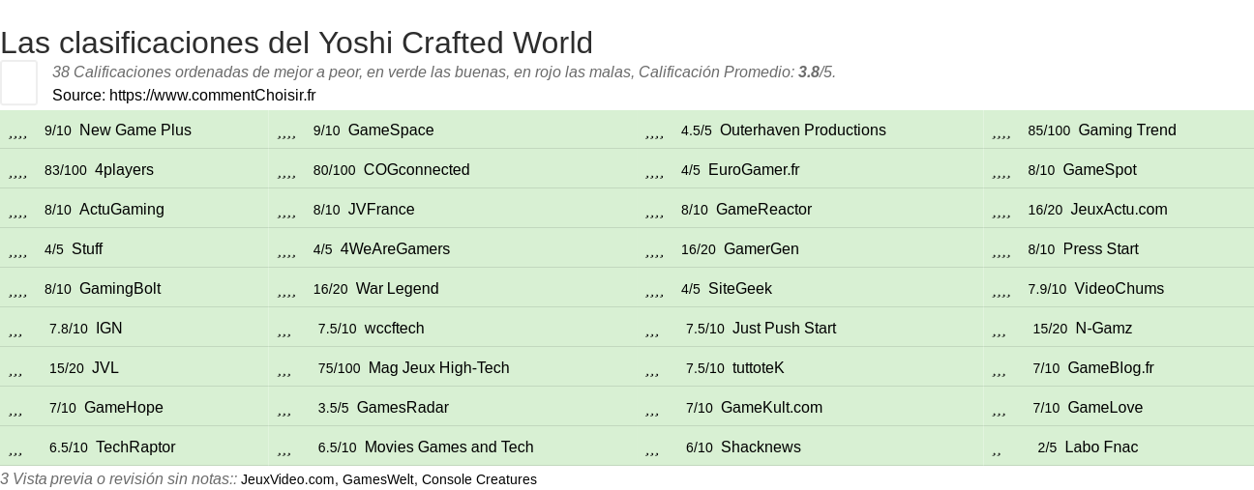Click Movies Games and Tech entry
The height and width of the screenshot is (490, 1254).
point(449,447)
